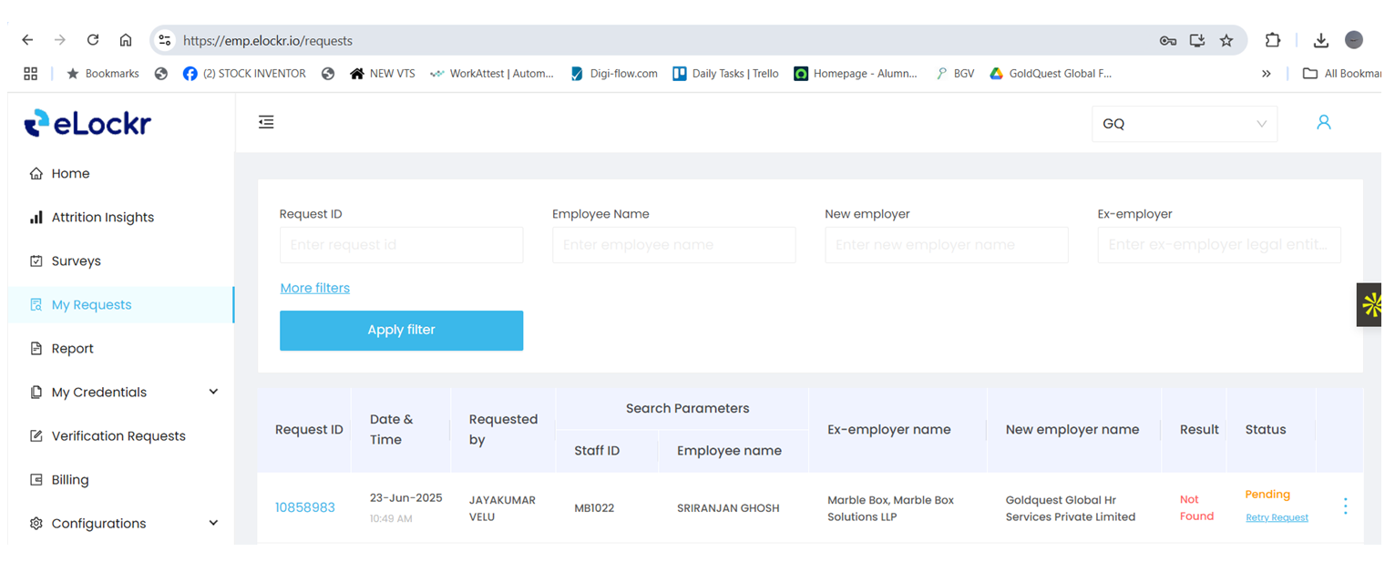1385x562 pixels.
Task: Collapse sidebar using the menu fold icon
Action: [x=266, y=122]
